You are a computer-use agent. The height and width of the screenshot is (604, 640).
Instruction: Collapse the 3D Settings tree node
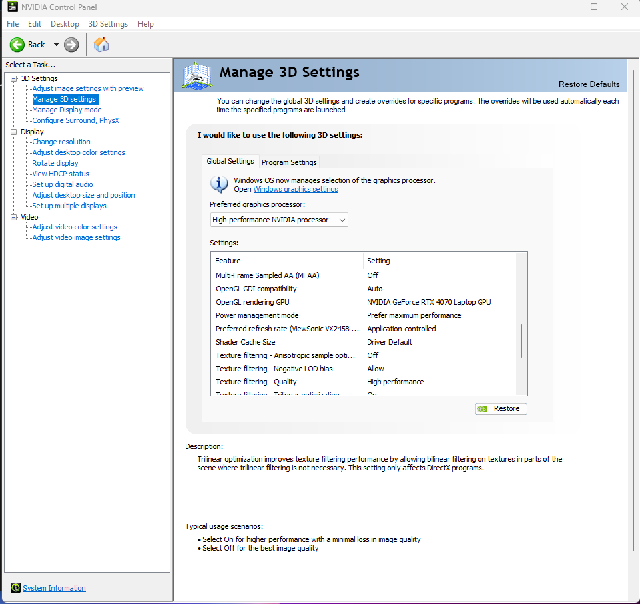[14, 78]
